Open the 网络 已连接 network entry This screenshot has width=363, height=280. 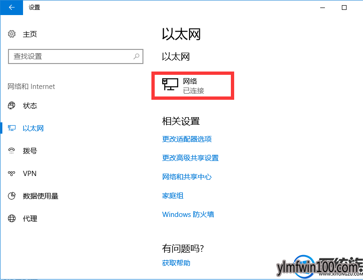[193, 86]
